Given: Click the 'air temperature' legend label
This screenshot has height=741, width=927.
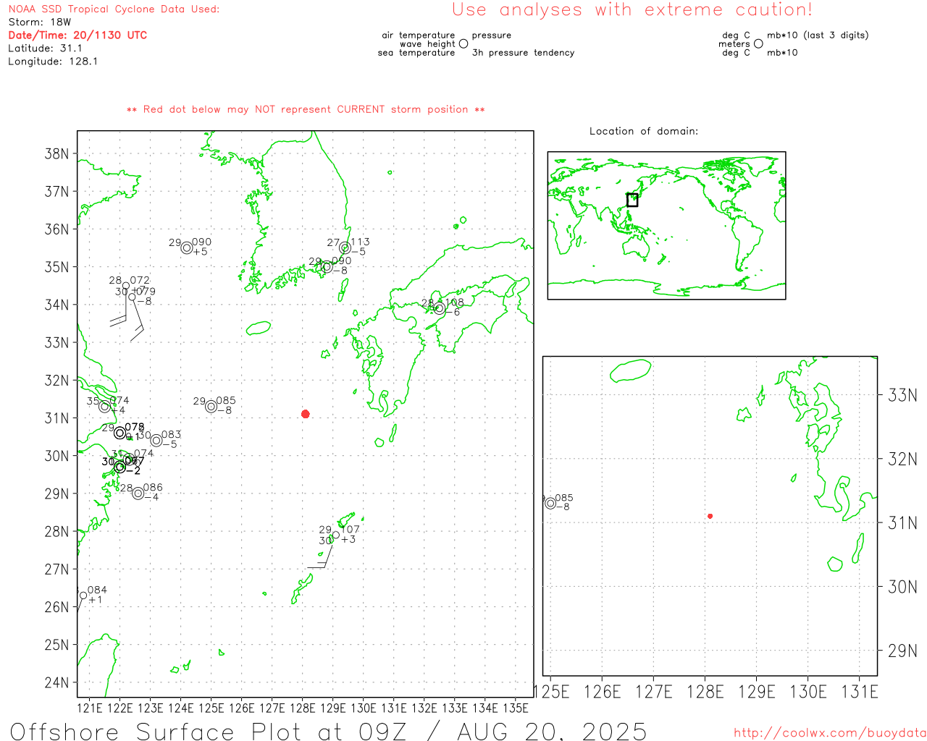Looking at the screenshot, I should pos(419,35).
